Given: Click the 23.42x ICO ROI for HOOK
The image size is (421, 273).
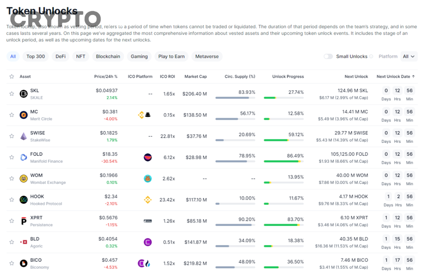Looking at the screenshot, I should pyautogui.click(x=167, y=200).
